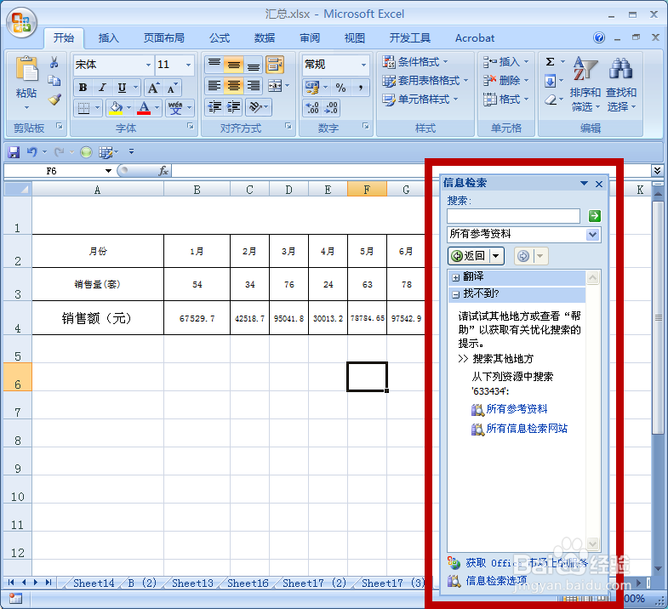The height and width of the screenshot is (609, 668).
Task: Click the text Orientation icon
Action: pyautogui.click(x=255, y=107)
